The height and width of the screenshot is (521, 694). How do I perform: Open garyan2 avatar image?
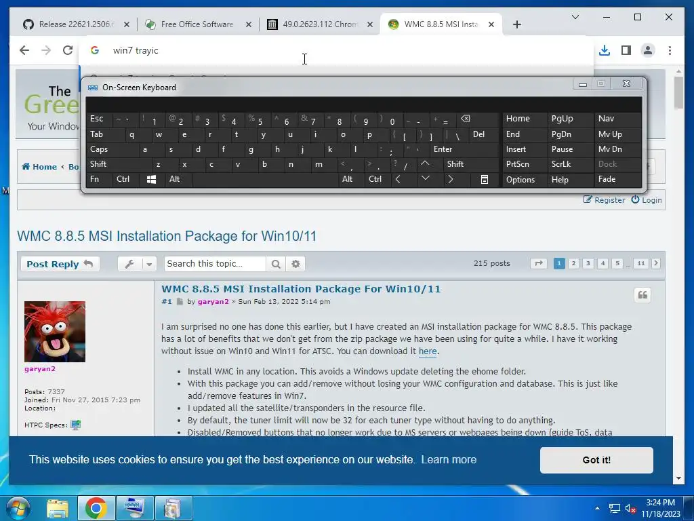[x=55, y=331]
